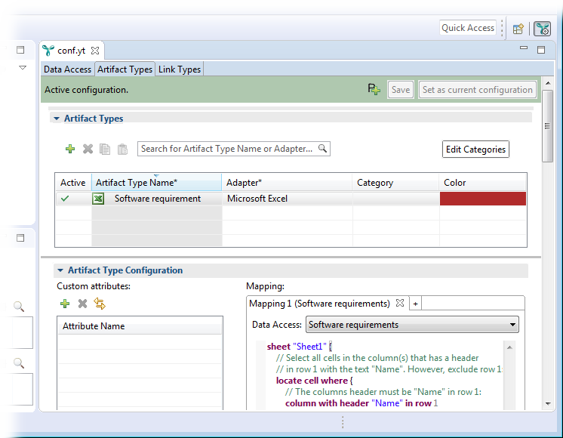563x438 pixels.
Task: Select the Software requirement name cell
Action: click(x=157, y=199)
